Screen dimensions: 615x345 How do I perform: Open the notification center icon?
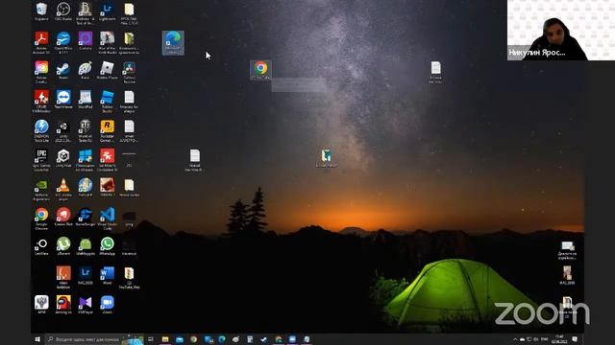click(575, 339)
